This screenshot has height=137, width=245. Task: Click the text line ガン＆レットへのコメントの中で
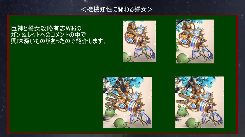pos(48,35)
